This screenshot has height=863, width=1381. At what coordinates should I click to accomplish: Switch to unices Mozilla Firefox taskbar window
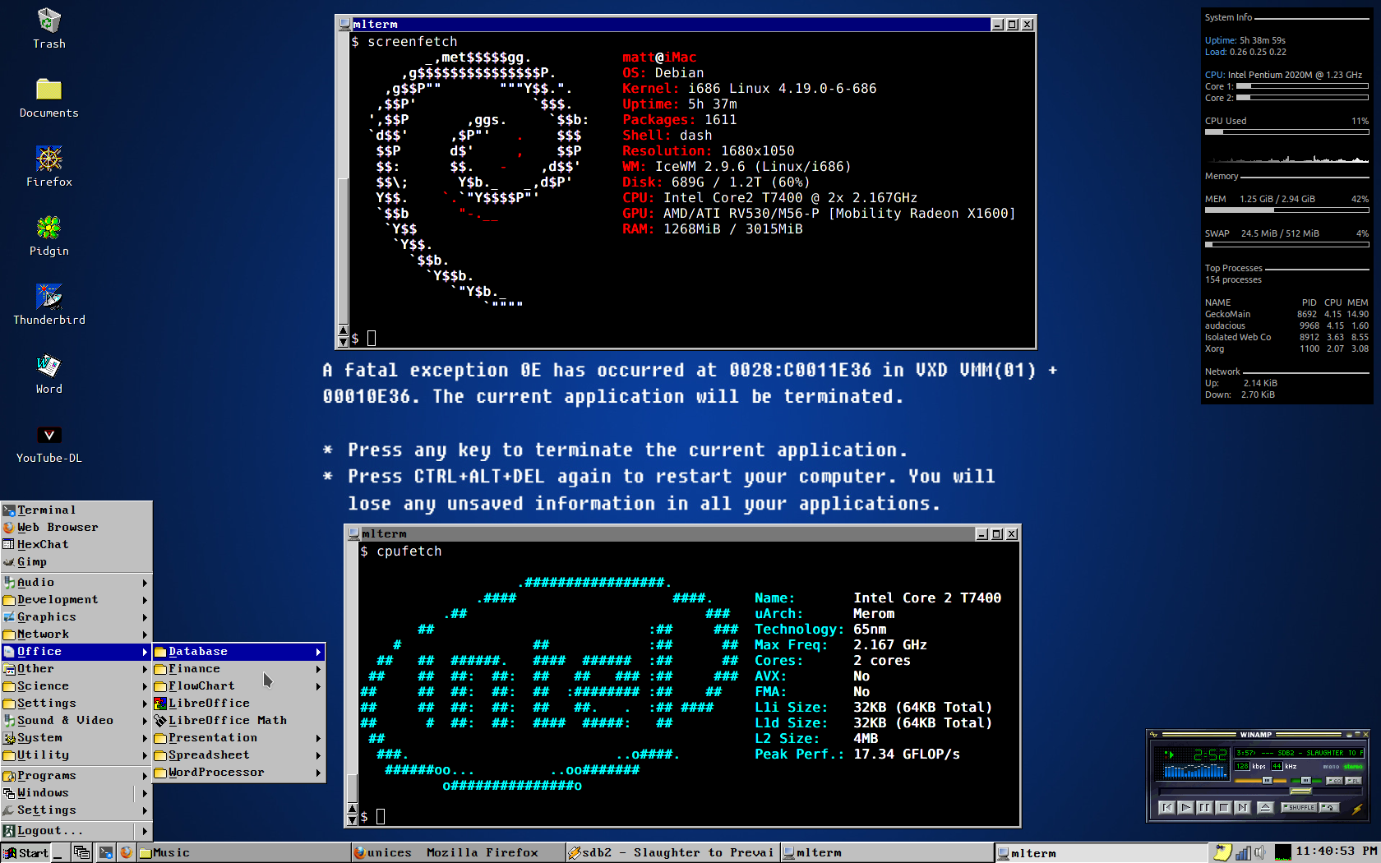(x=458, y=852)
